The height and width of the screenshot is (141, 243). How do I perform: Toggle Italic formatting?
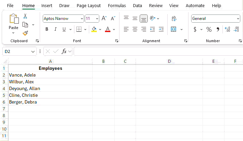pos(55,29)
